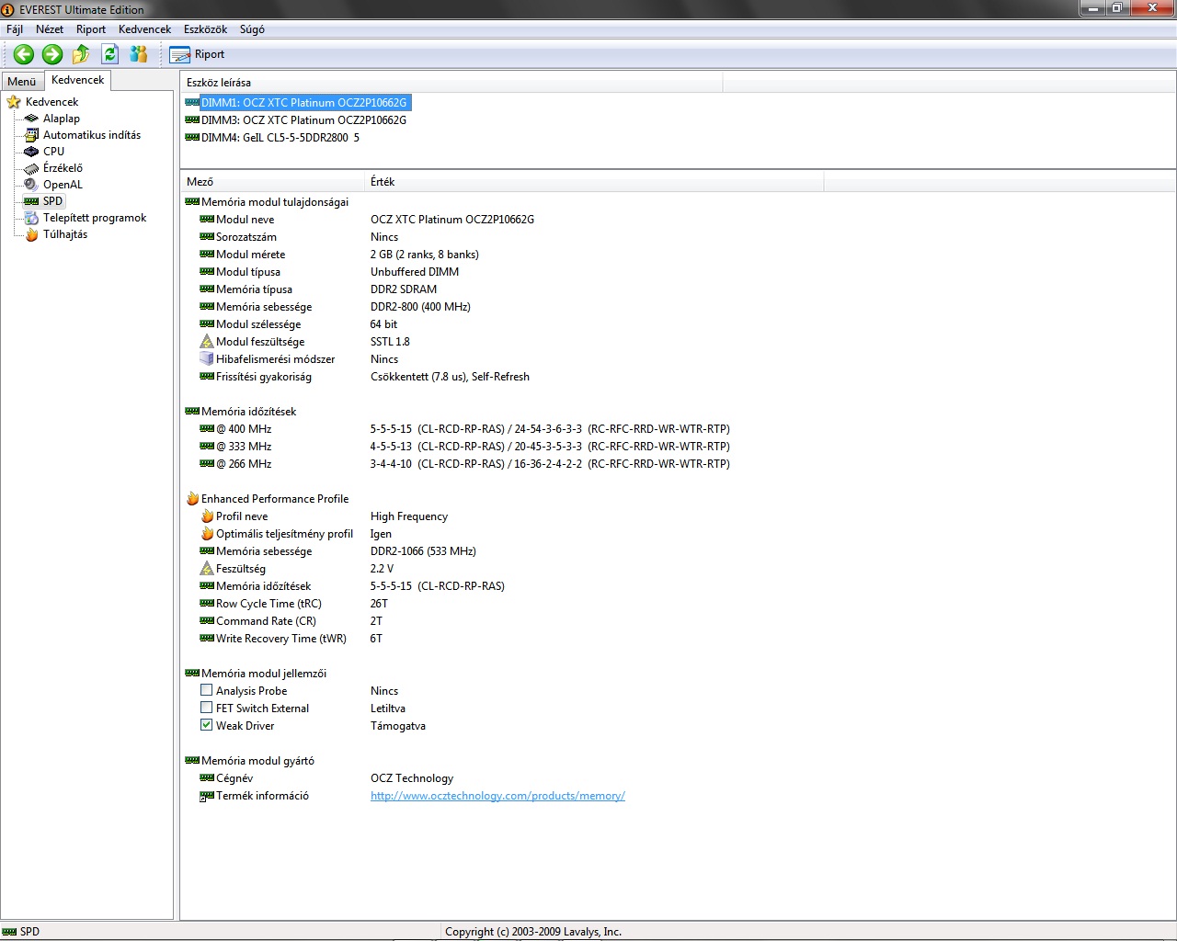
Task: Open the Riport menu in menu bar
Action: [91, 29]
